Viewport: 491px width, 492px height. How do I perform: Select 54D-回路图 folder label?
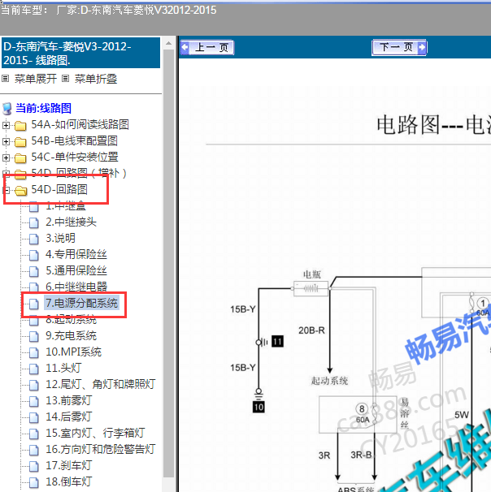click(59, 189)
